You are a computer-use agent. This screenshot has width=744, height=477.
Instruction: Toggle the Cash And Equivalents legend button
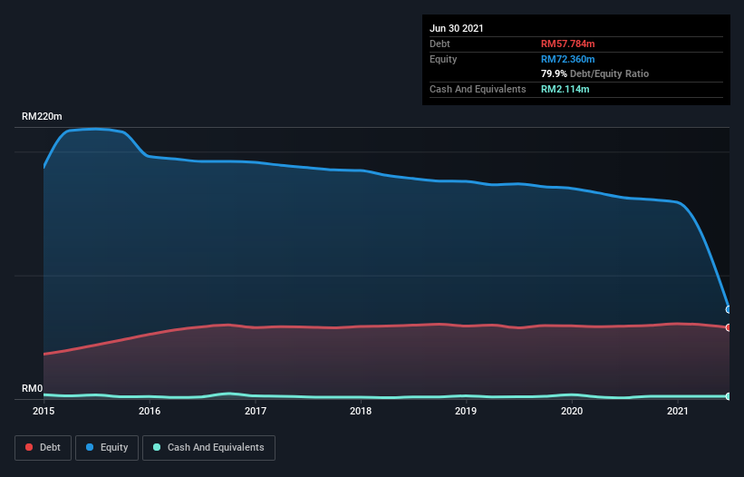coord(208,448)
